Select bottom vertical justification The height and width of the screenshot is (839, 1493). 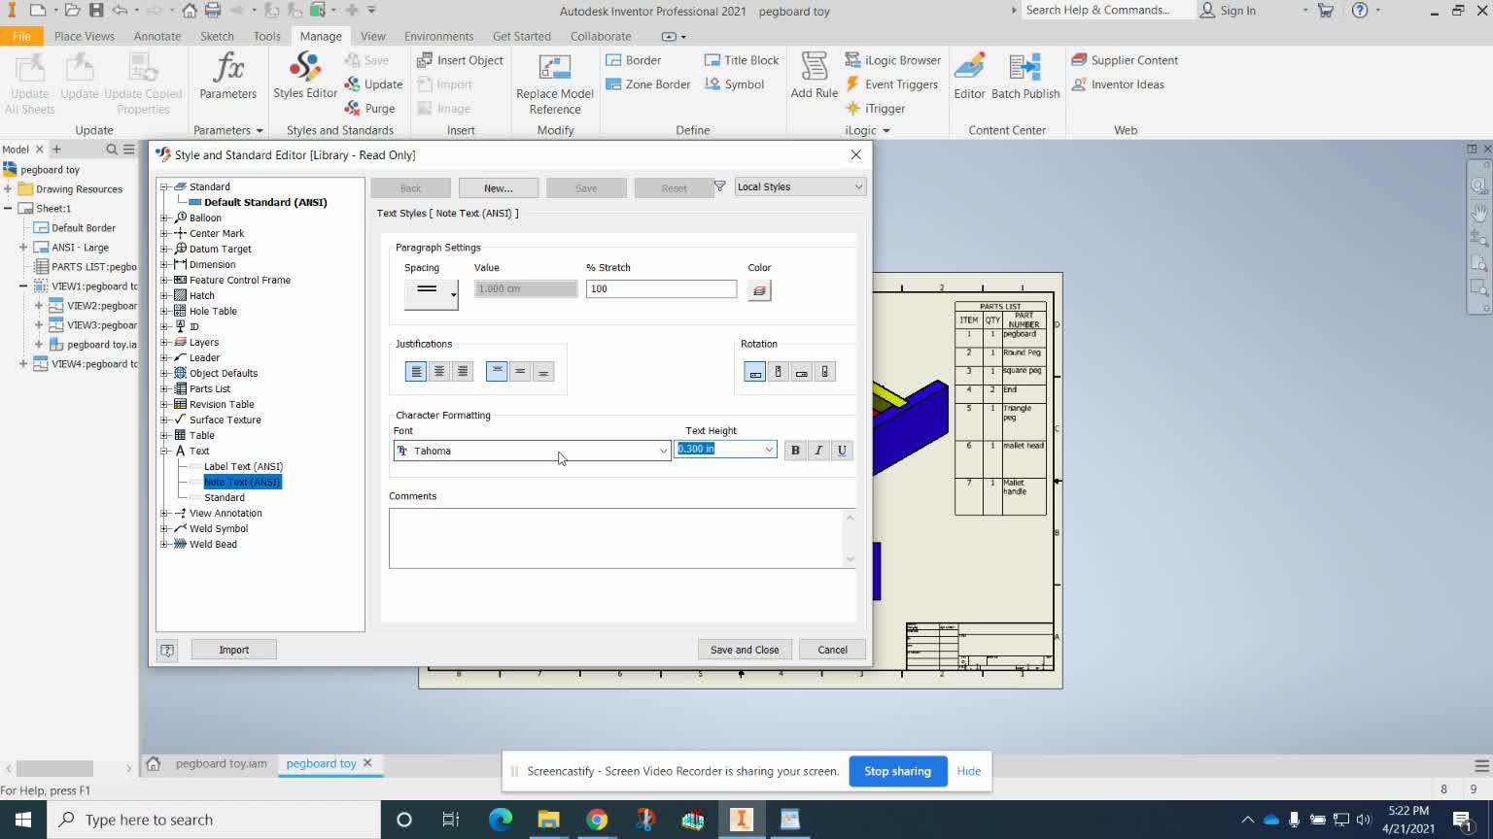[x=543, y=372]
